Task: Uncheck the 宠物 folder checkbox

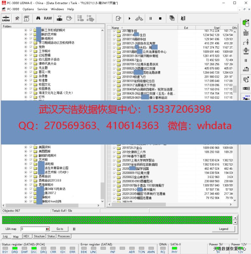Action: coord(31,47)
